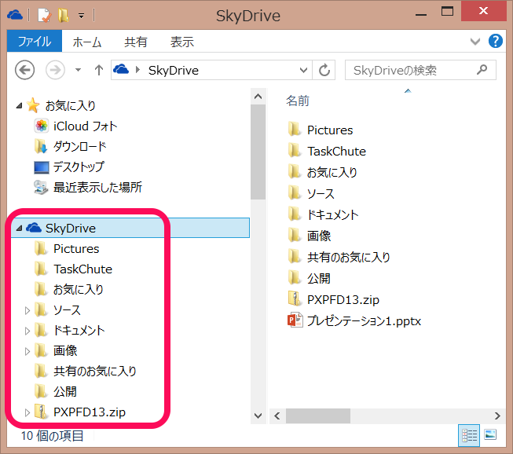Open the ファイル ribbon tab
The width and height of the screenshot is (513, 454).
click(35, 41)
